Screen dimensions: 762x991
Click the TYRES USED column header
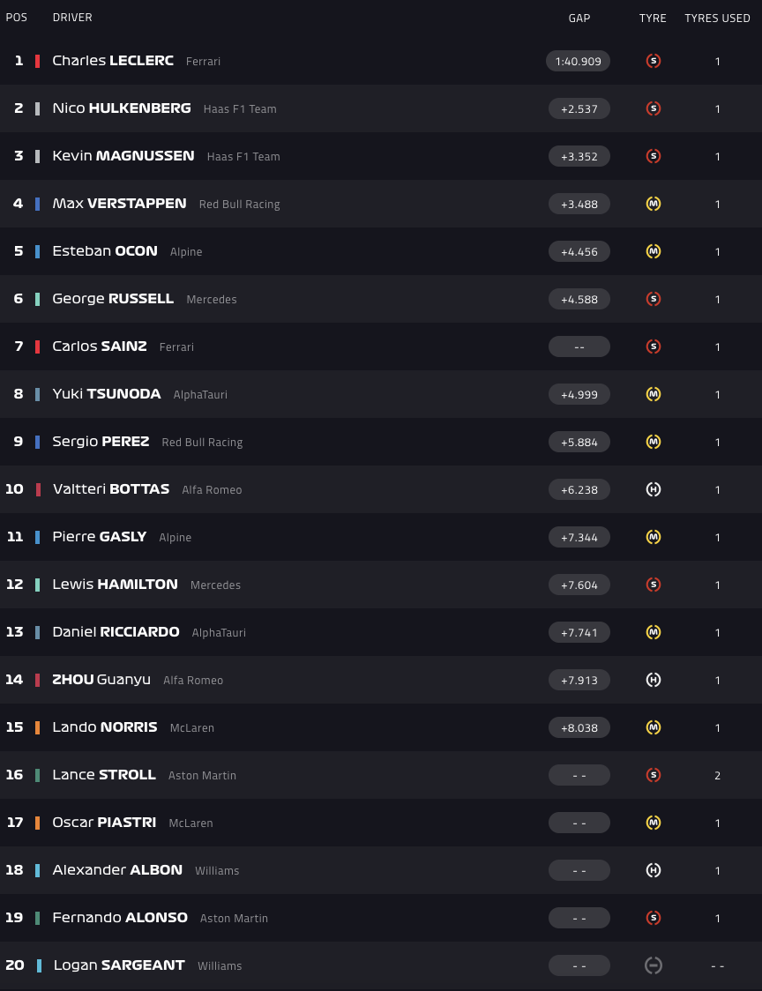click(717, 18)
